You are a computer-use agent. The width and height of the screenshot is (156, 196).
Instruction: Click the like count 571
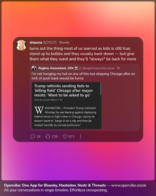coord(72,136)
